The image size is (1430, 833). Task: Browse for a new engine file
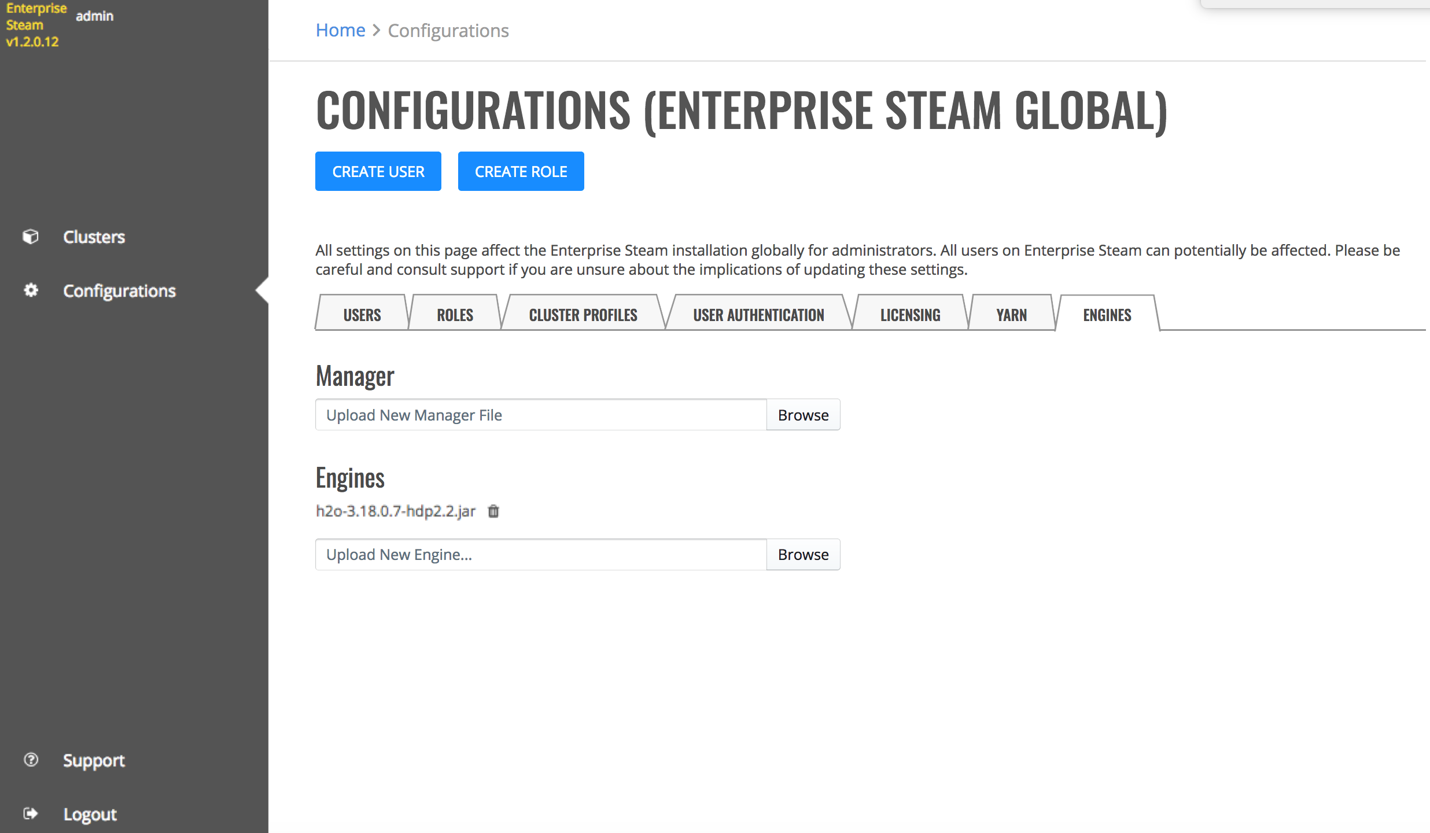pos(804,555)
